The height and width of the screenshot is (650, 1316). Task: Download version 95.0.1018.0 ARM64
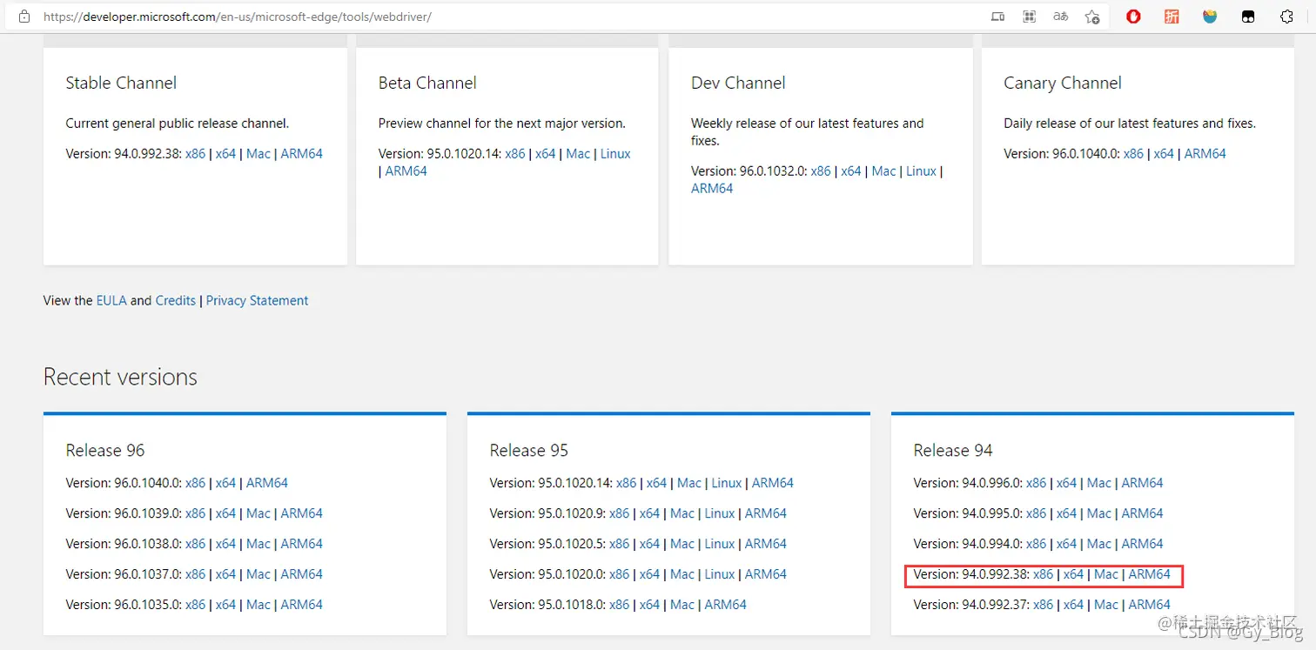pos(726,605)
